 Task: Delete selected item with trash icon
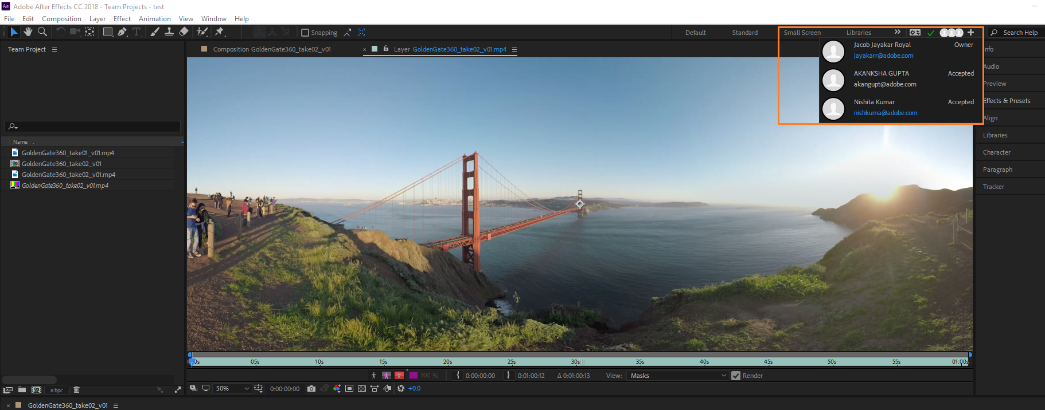(x=76, y=390)
